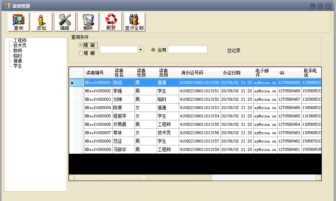Select 教师 in the category tree
This screenshot has width=336, height=201.
pyautogui.click(x=17, y=51)
